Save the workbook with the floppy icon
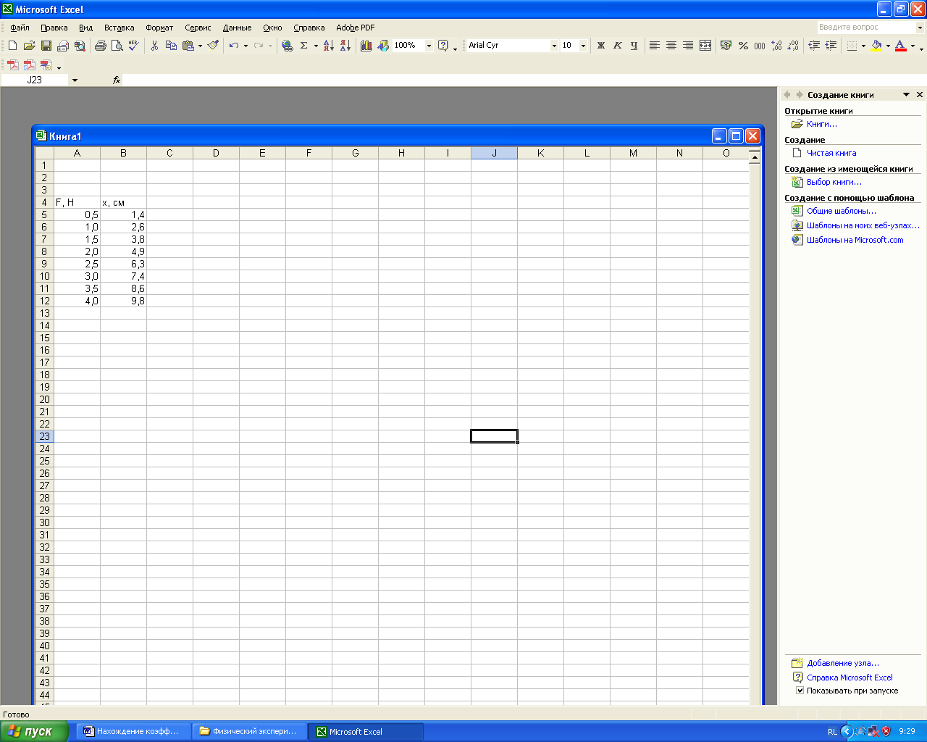927x742 pixels. point(46,46)
